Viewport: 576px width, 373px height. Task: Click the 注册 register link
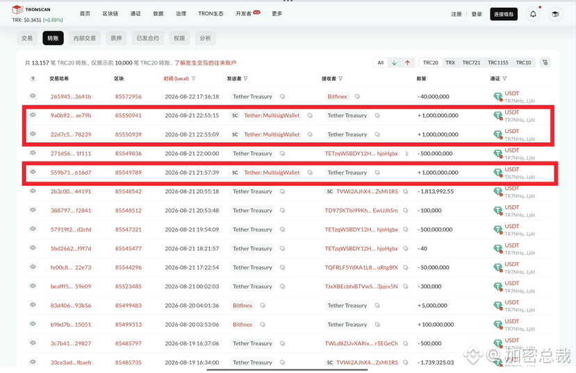tap(456, 15)
